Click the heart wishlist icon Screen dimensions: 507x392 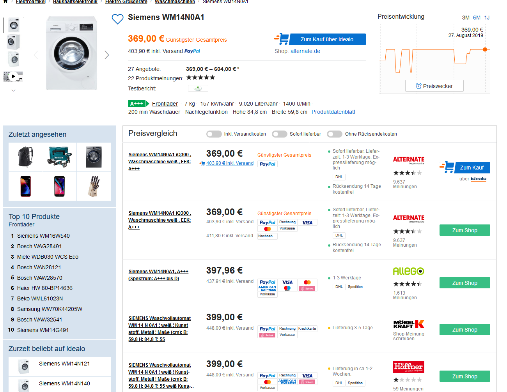click(117, 19)
